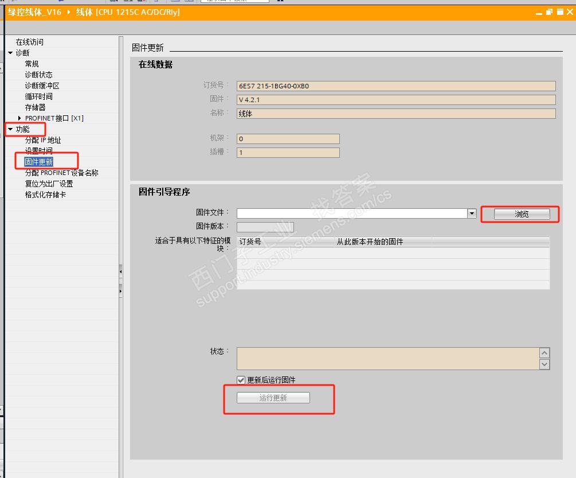Click the 运行更新 button
Viewport: 576px width, 478px height.
point(273,398)
